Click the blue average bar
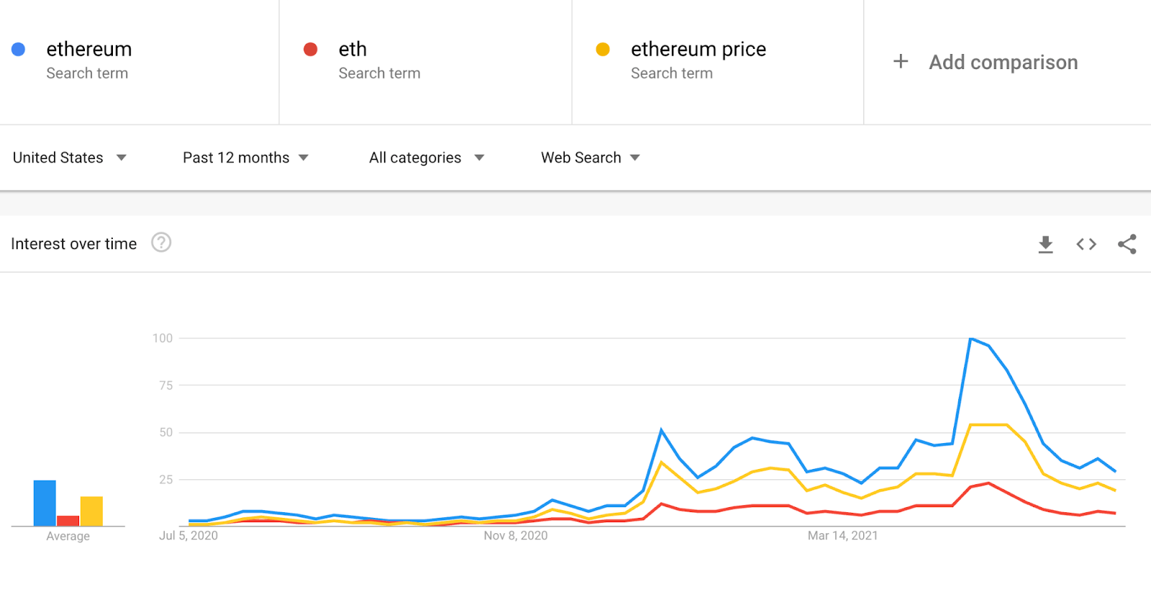This screenshot has height=605, width=1151. tap(45, 503)
